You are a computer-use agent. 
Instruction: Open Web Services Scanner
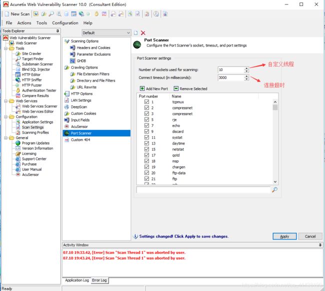point(39,106)
